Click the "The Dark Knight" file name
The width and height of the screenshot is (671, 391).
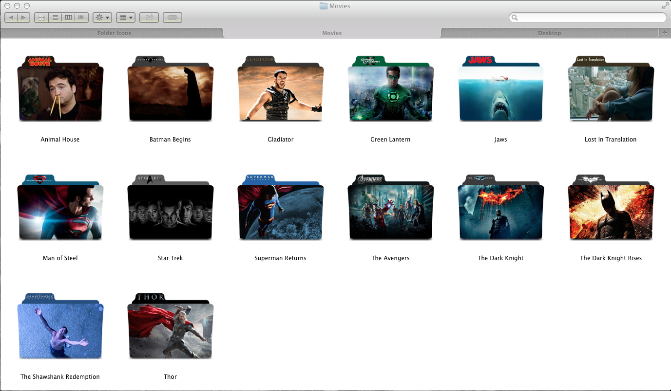500,258
